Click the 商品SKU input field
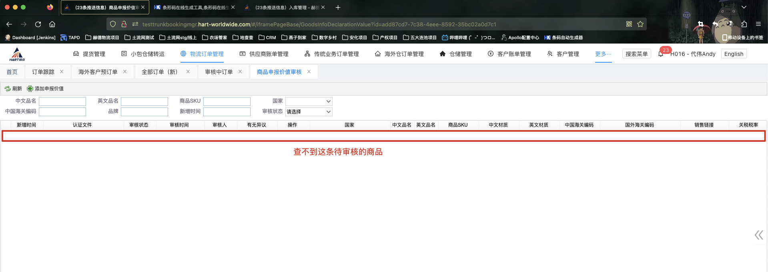Screen dimensions: 768x272 point(227,101)
